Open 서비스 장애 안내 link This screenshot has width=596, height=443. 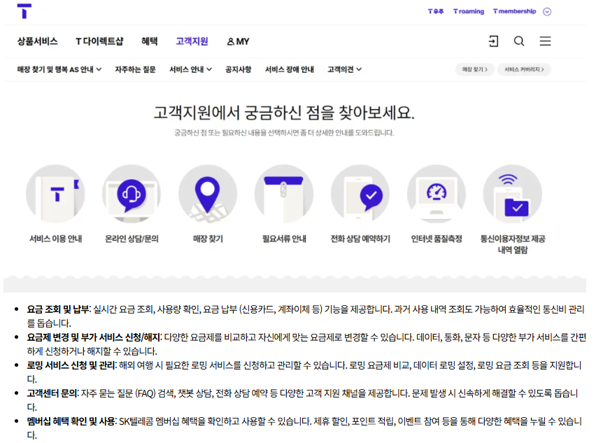[x=290, y=69]
